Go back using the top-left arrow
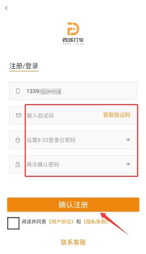The image size is (146, 254). (x=7, y=8)
